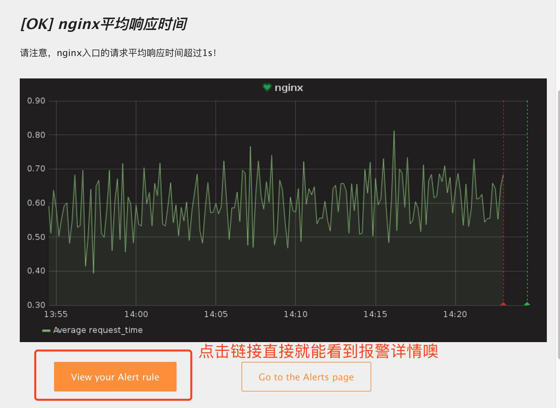
Task: Click the [OK] nginx平均响应时间 heading
Action: click(x=104, y=24)
